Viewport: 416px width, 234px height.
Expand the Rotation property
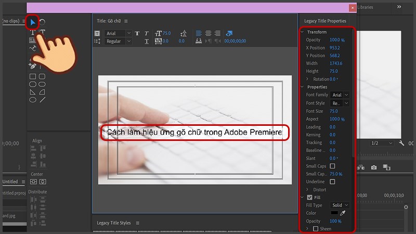[x=307, y=79]
